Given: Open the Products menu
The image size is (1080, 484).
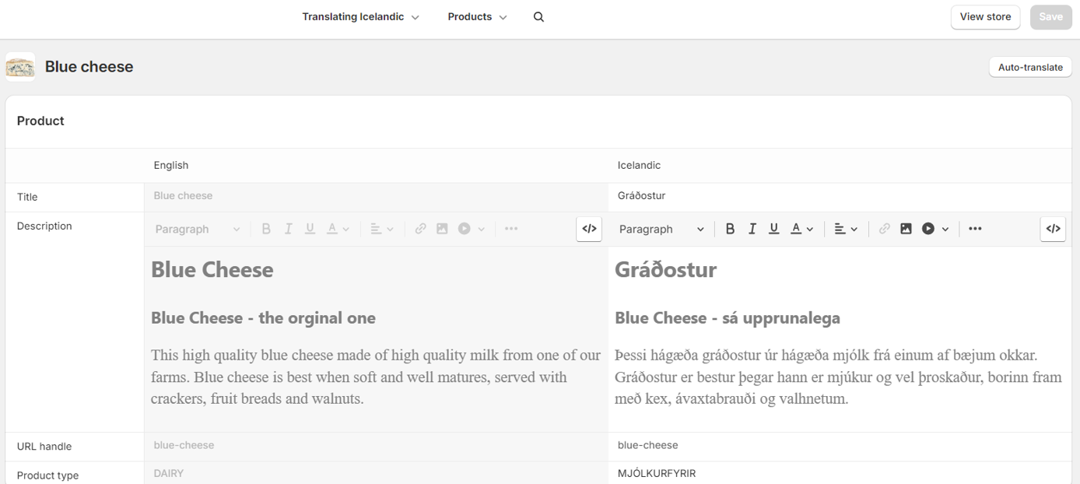Looking at the screenshot, I should (x=477, y=17).
